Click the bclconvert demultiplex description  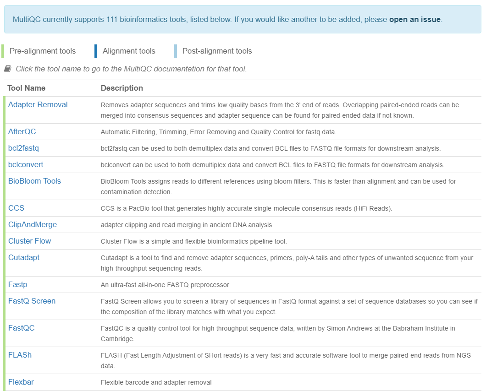point(272,165)
